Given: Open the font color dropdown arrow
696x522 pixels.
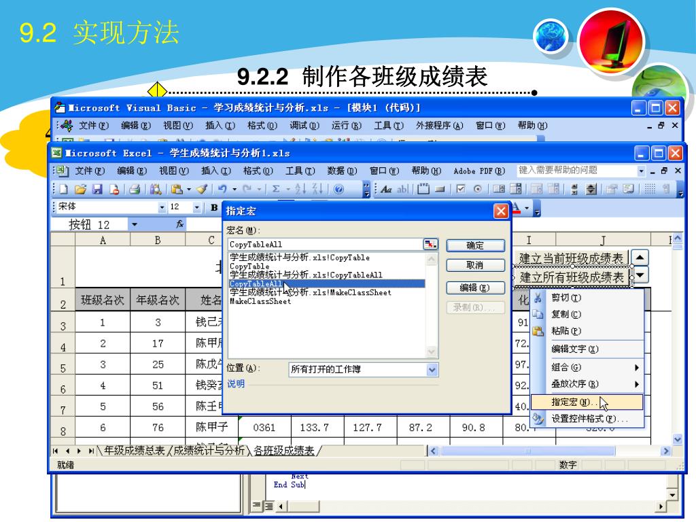Looking at the screenshot, I should [x=527, y=207].
